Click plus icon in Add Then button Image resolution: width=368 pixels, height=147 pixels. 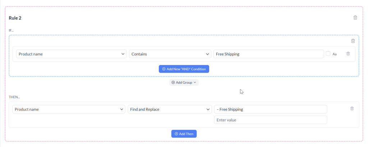click(x=176, y=134)
